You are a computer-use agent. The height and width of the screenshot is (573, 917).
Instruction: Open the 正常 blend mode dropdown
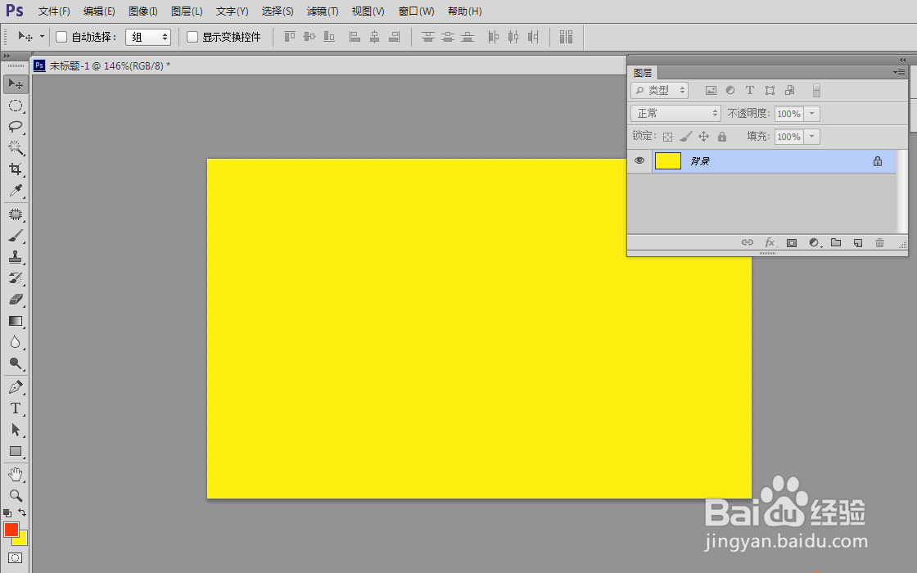click(675, 114)
